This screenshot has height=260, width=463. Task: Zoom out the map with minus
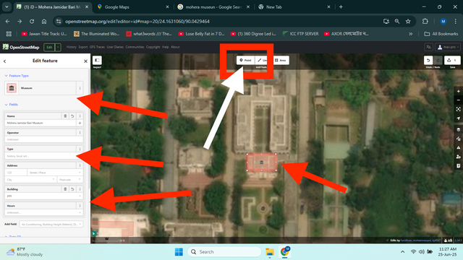(x=458, y=100)
